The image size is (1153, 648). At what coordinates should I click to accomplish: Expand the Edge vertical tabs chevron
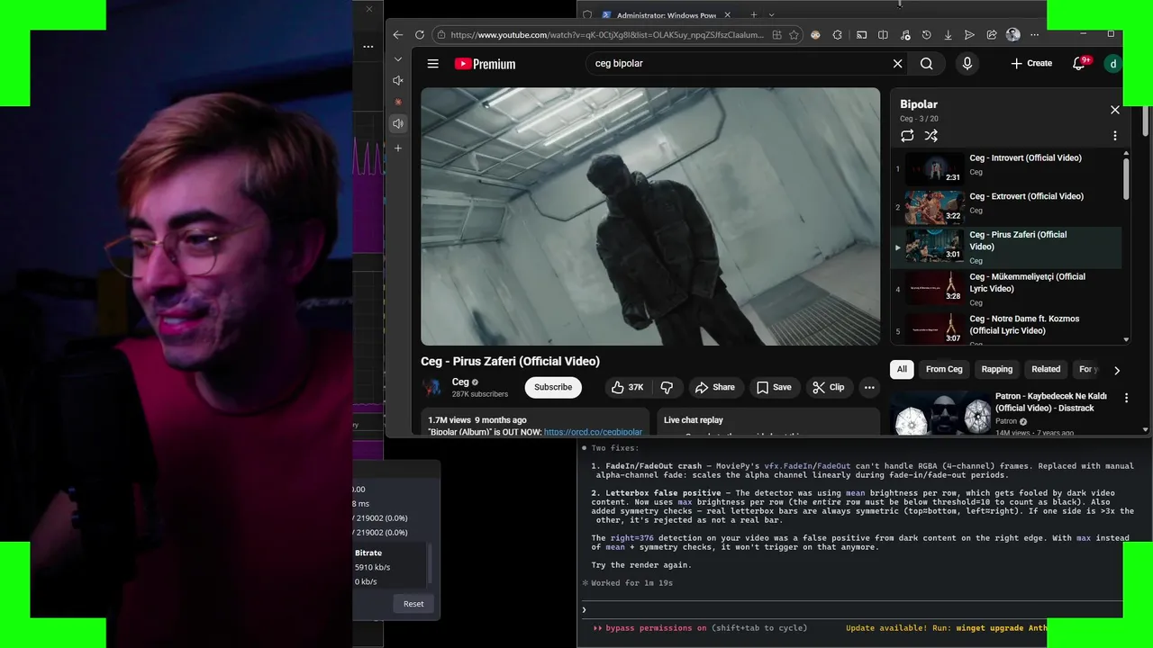[x=398, y=59]
